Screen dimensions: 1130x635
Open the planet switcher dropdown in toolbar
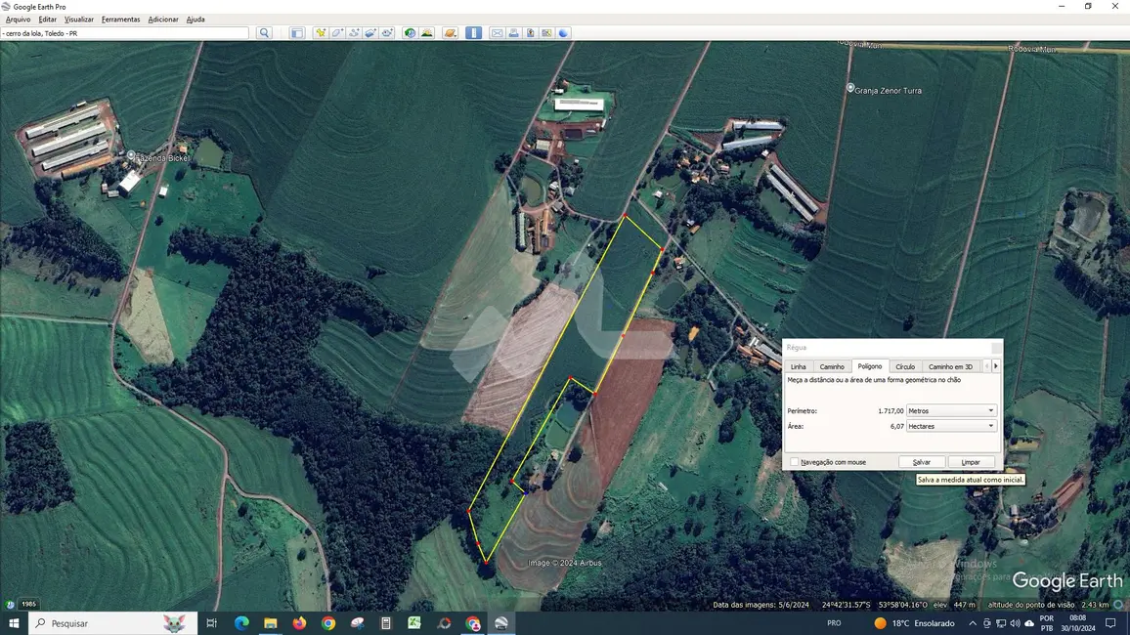[450, 33]
